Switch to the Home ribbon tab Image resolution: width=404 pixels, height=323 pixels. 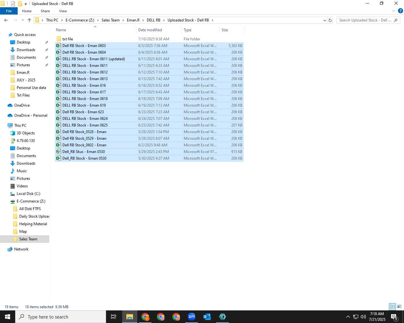click(27, 11)
